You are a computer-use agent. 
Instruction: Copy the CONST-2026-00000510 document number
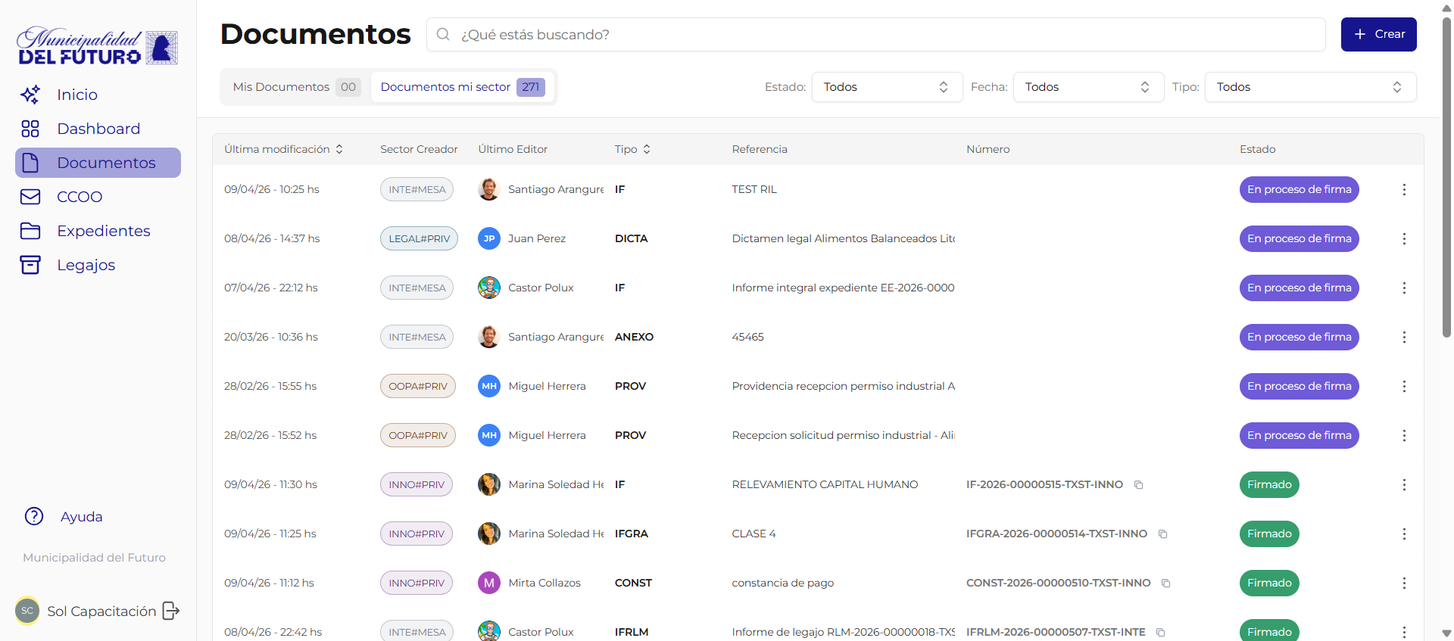[1165, 583]
